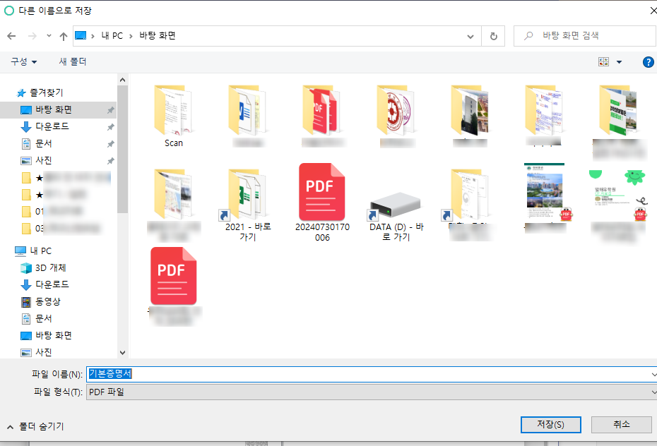Select folder with red seal preview
This screenshot has width=657, height=446.
pos(396,116)
